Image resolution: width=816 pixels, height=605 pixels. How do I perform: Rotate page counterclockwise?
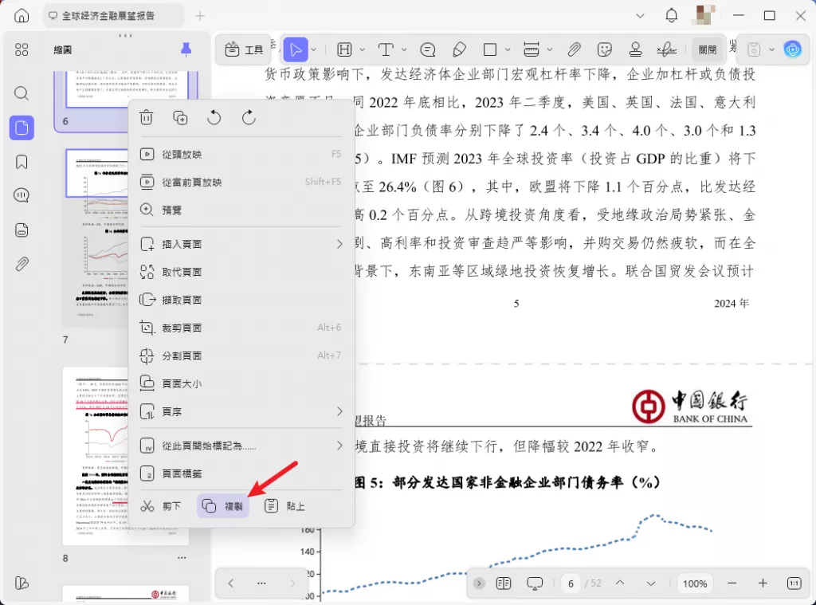(214, 118)
